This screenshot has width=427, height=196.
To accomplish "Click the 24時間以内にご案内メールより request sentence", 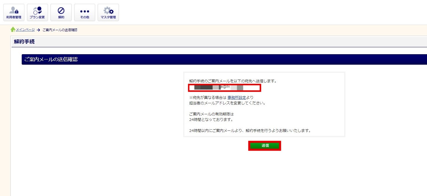I will 250,130.
